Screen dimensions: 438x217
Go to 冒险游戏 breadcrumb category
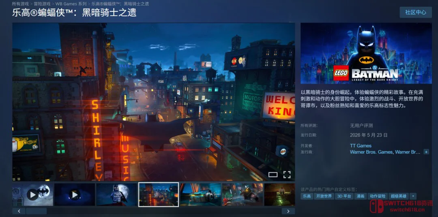click(42, 4)
